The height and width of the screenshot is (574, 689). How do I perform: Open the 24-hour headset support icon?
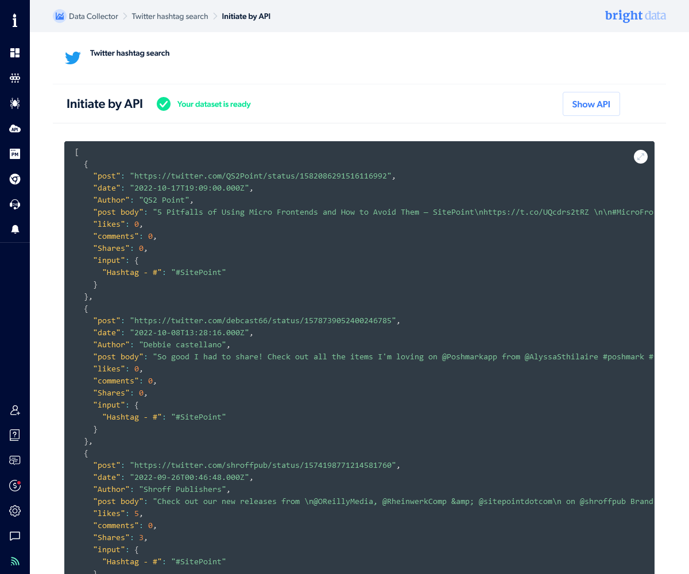pyautogui.click(x=15, y=204)
